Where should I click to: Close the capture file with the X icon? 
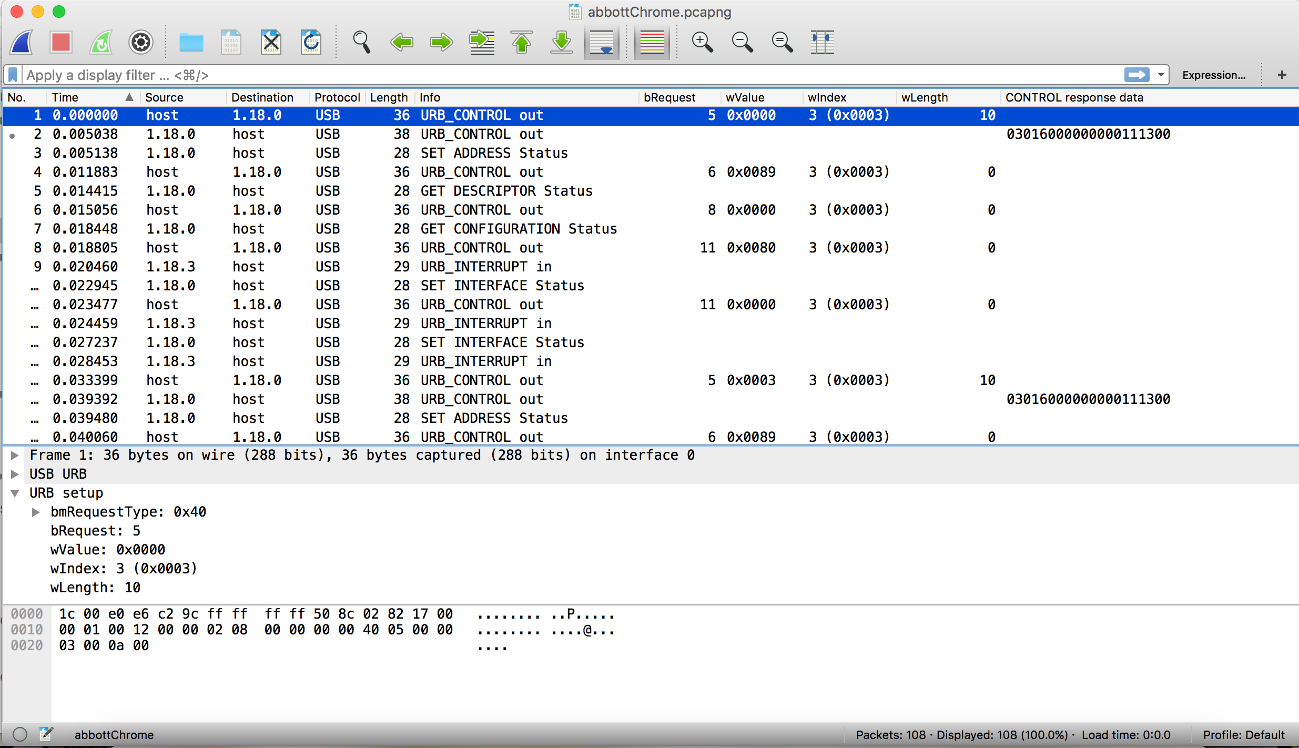[271, 43]
